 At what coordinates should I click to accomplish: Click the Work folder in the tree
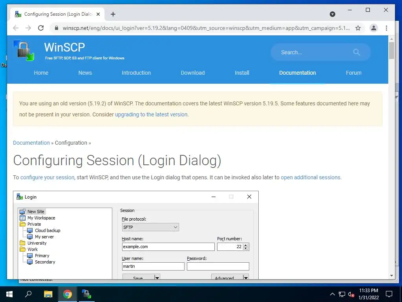[29, 249]
